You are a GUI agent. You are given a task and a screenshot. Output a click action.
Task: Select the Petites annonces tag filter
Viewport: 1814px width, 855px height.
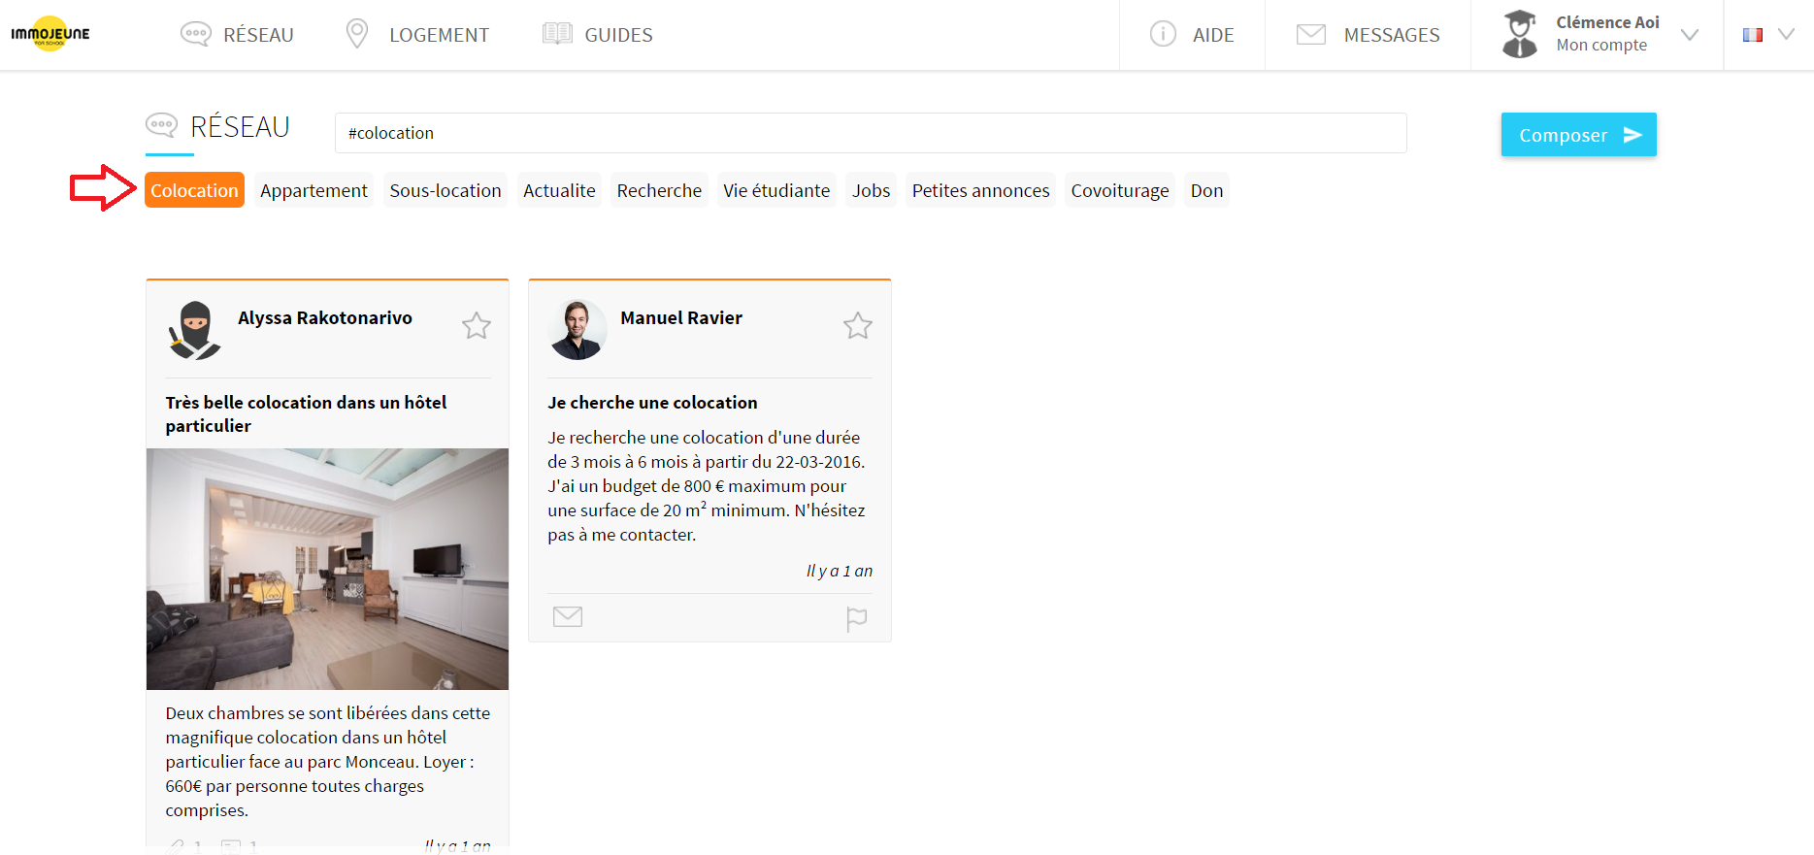pos(980,190)
